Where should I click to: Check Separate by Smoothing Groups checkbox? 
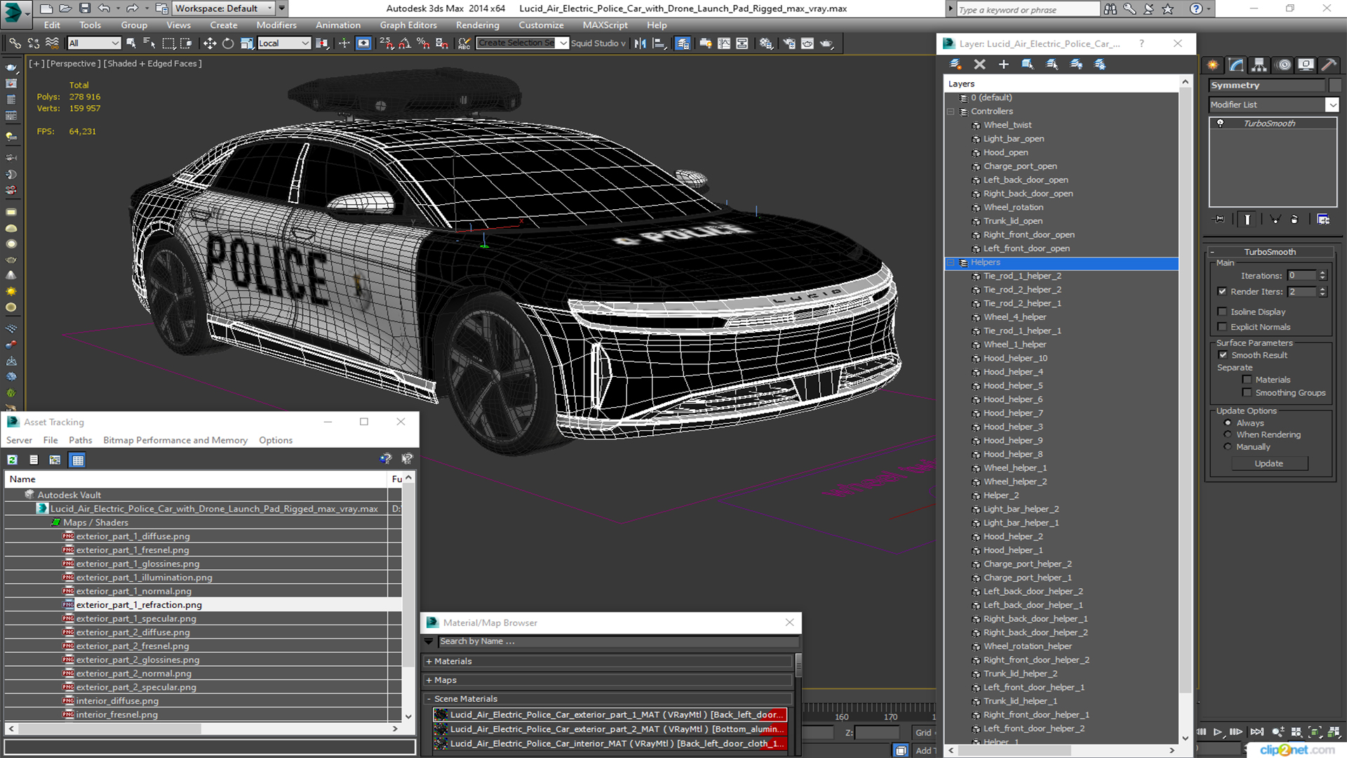coord(1247,393)
